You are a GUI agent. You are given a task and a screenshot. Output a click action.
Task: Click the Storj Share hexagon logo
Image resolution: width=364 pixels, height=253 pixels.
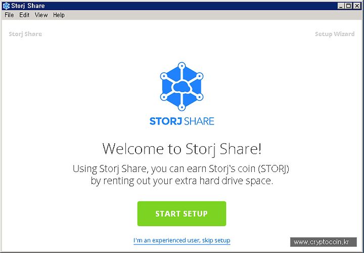(182, 86)
